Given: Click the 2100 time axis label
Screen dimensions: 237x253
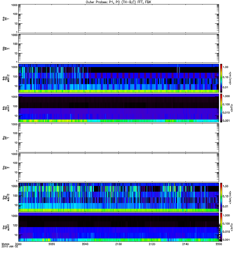Looking at the screenshot, I should click(118, 244).
